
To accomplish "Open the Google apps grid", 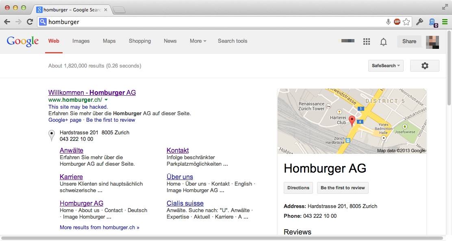I will [367, 41].
